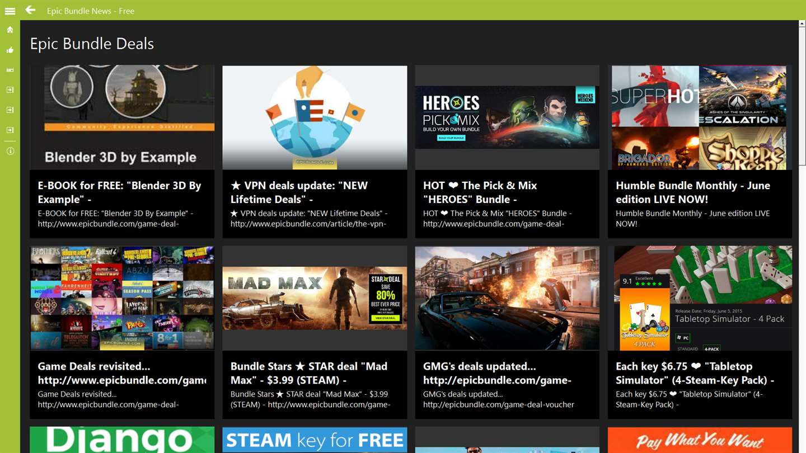Open the Blender 3D by Example thumbnail
Image resolution: width=806 pixels, height=453 pixels.
click(x=122, y=117)
